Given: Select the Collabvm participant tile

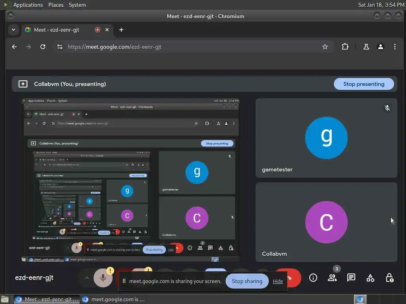Looking at the screenshot, I should [x=326, y=222].
